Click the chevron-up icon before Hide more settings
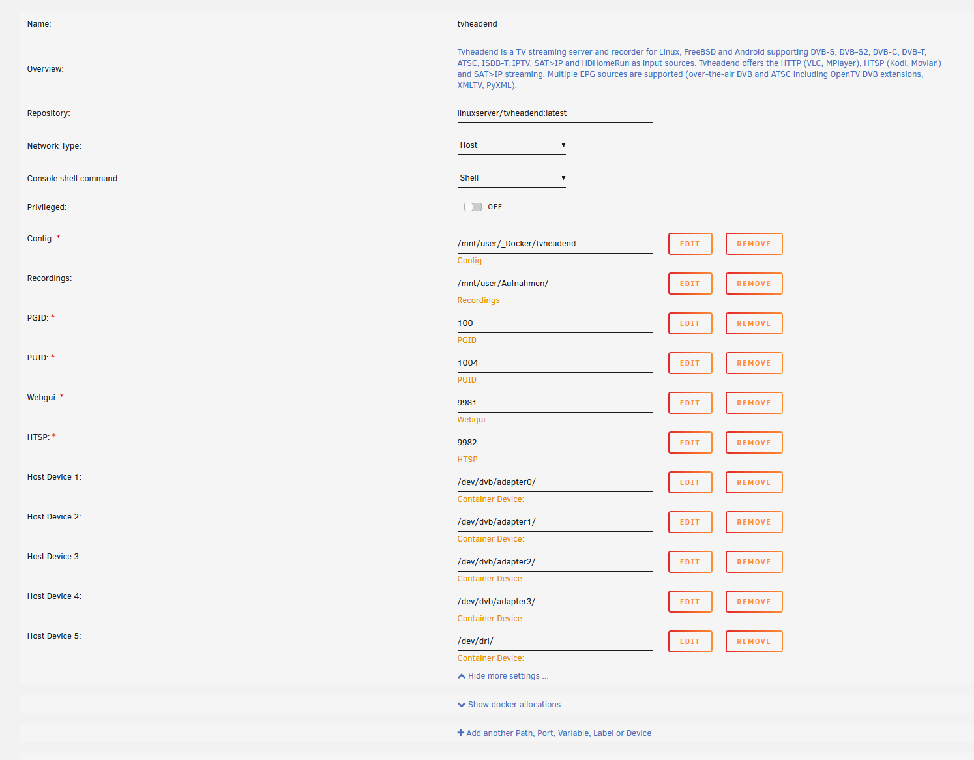The image size is (974, 760). tap(462, 676)
